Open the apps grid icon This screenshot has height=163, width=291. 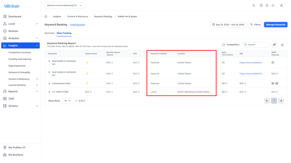coord(273,5)
